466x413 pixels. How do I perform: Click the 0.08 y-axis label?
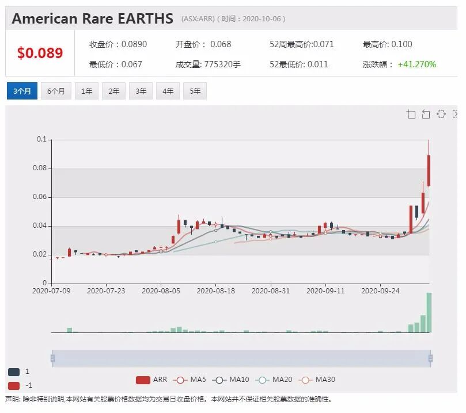pos(40,168)
